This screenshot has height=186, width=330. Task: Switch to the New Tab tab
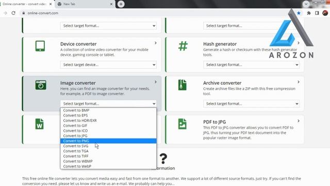85,4
